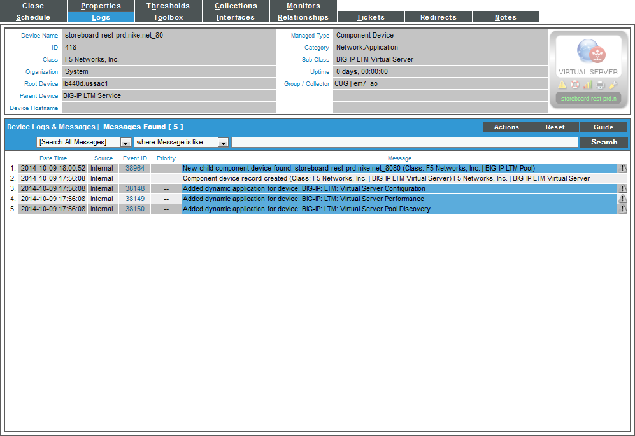This screenshot has height=436, width=635.
Task: Open the Guide
Action: 603,127
